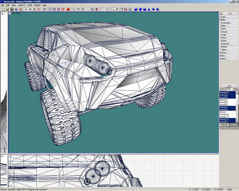
Task: Toggle the EXT mode button
Action: click(223, 89)
